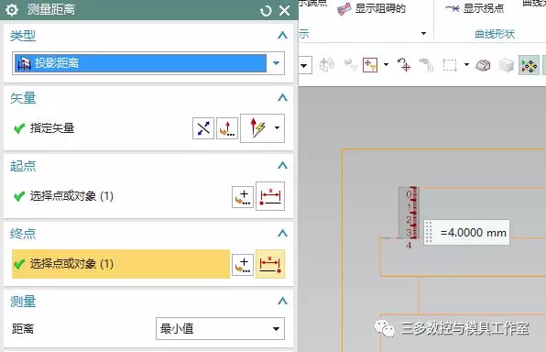Click the red-framed selection scope icon
The height and width of the screenshot is (352, 546).
coord(370,65)
